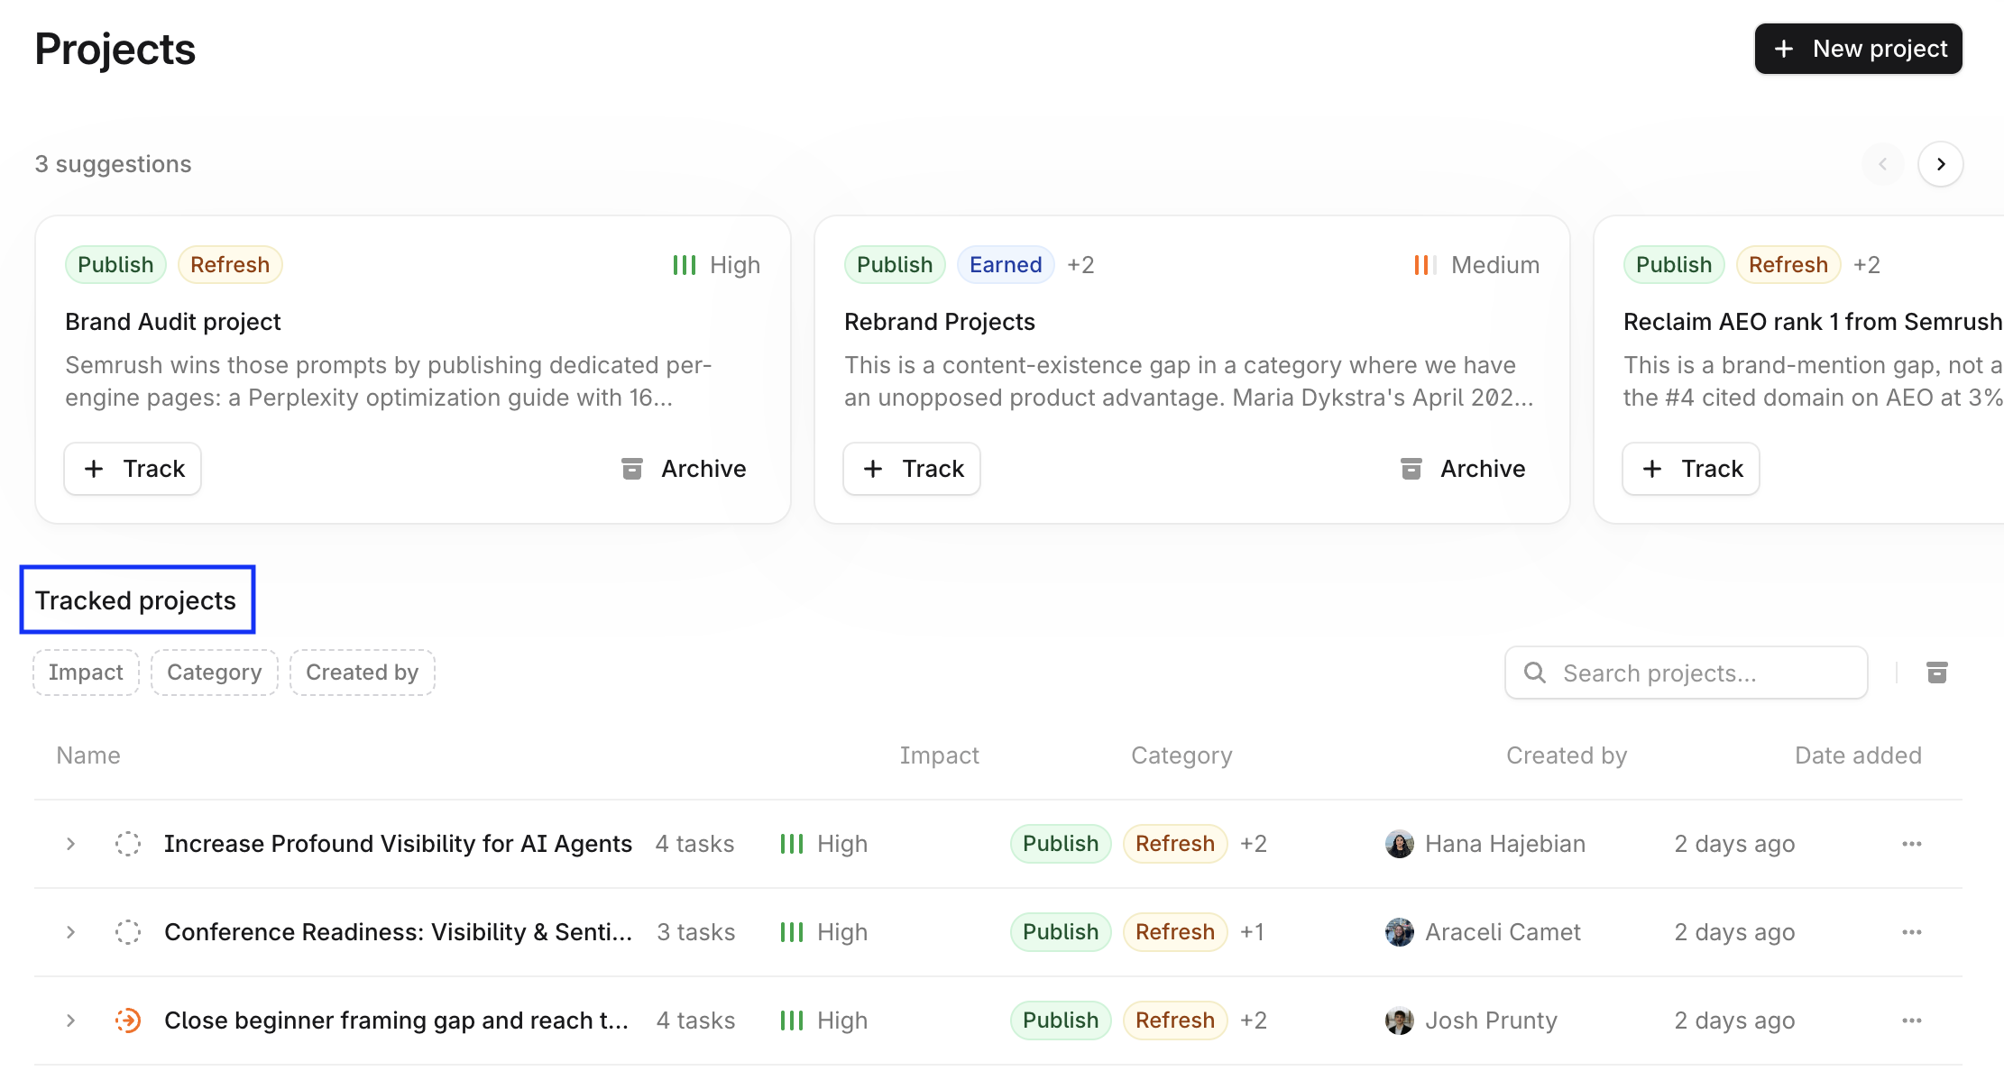This screenshot has width=2004, height=1080.
Task: Click the previous suggestions arrow
Action: coord(1883,164)
